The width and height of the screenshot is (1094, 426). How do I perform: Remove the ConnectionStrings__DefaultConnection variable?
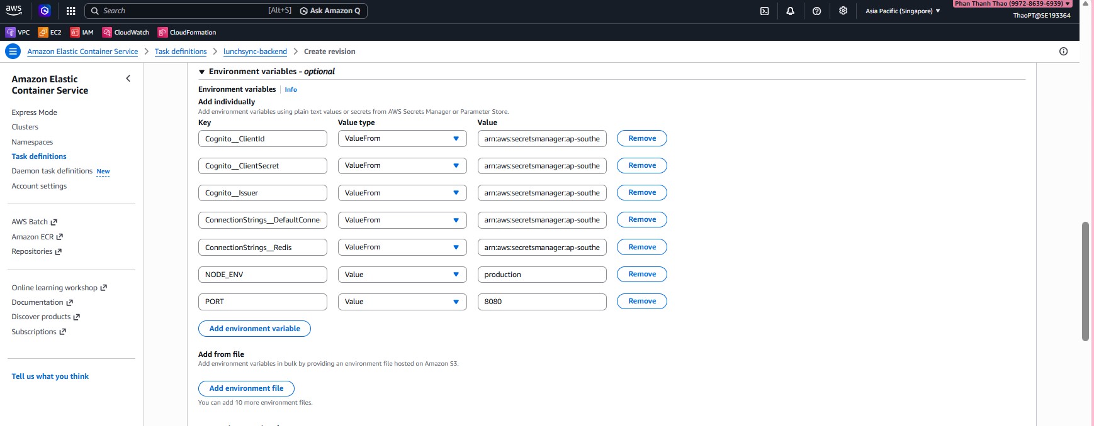[x=642, y=219]
